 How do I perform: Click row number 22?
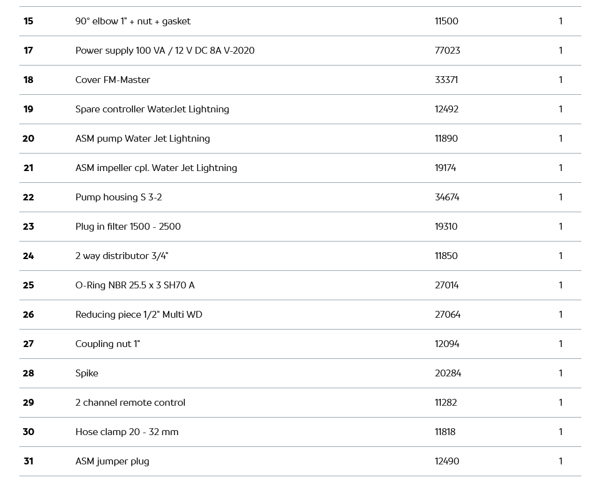click(x=28, y=197)
